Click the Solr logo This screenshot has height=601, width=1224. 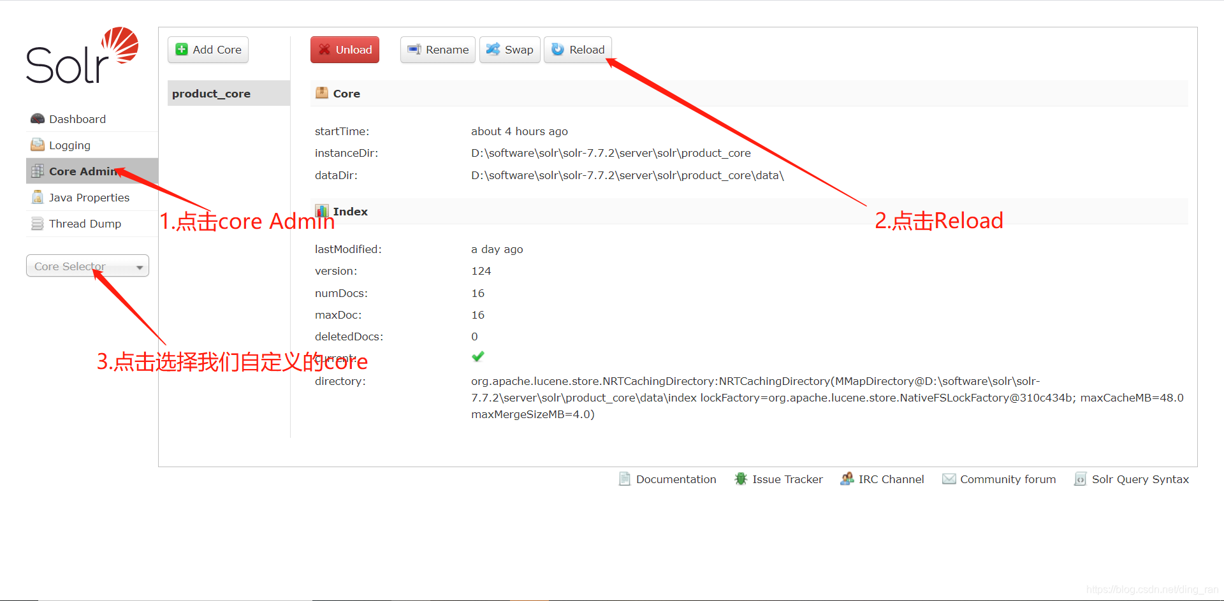pos(82,55)
